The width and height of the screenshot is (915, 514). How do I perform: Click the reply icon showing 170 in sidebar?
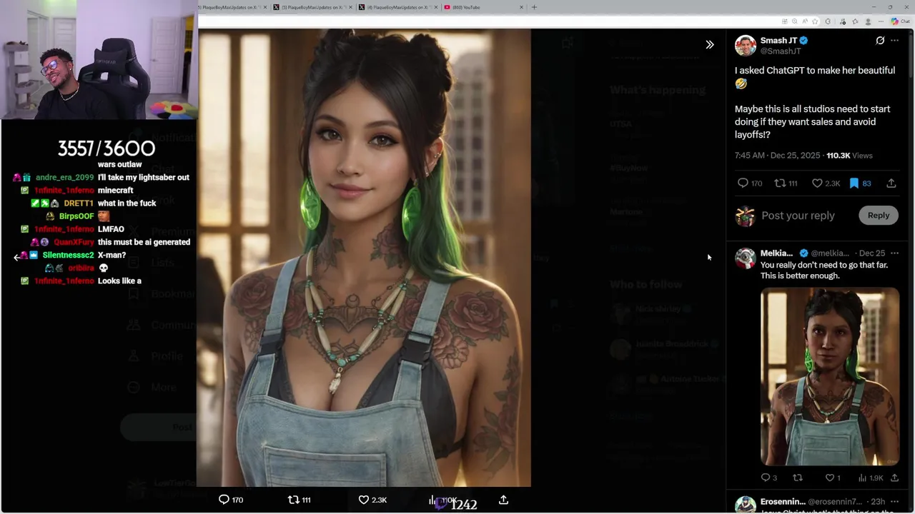click(750, 183)
